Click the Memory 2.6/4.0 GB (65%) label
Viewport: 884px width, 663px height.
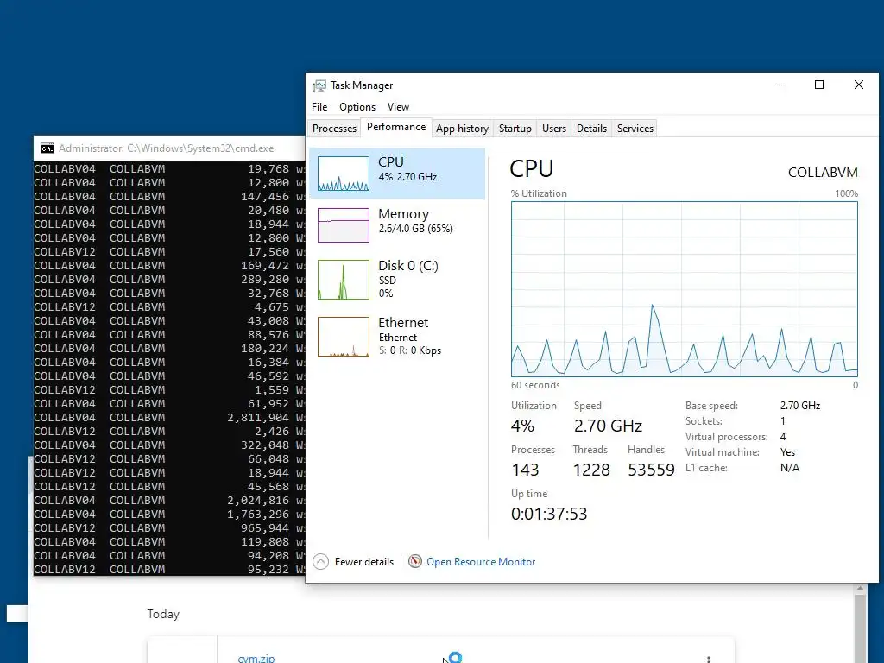pyautogui.click(x=415, y=228)
